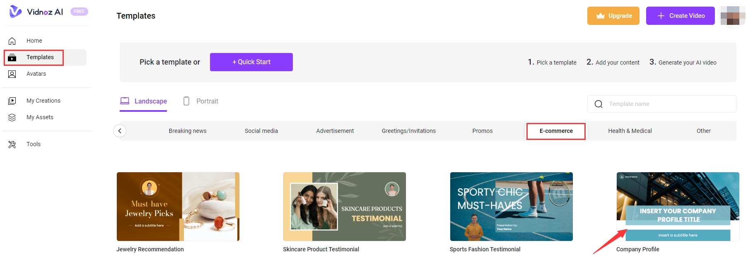Image resolution: width=753 pixels, height=260 pixels.
Task: Select the Breaking news category
Action: [187, 131]
